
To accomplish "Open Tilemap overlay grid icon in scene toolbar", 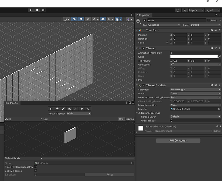I will (128, 19).
